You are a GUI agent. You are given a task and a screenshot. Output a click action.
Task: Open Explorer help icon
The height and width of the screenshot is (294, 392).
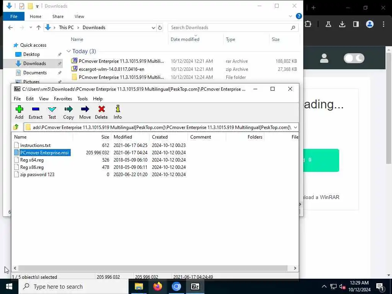299,16
